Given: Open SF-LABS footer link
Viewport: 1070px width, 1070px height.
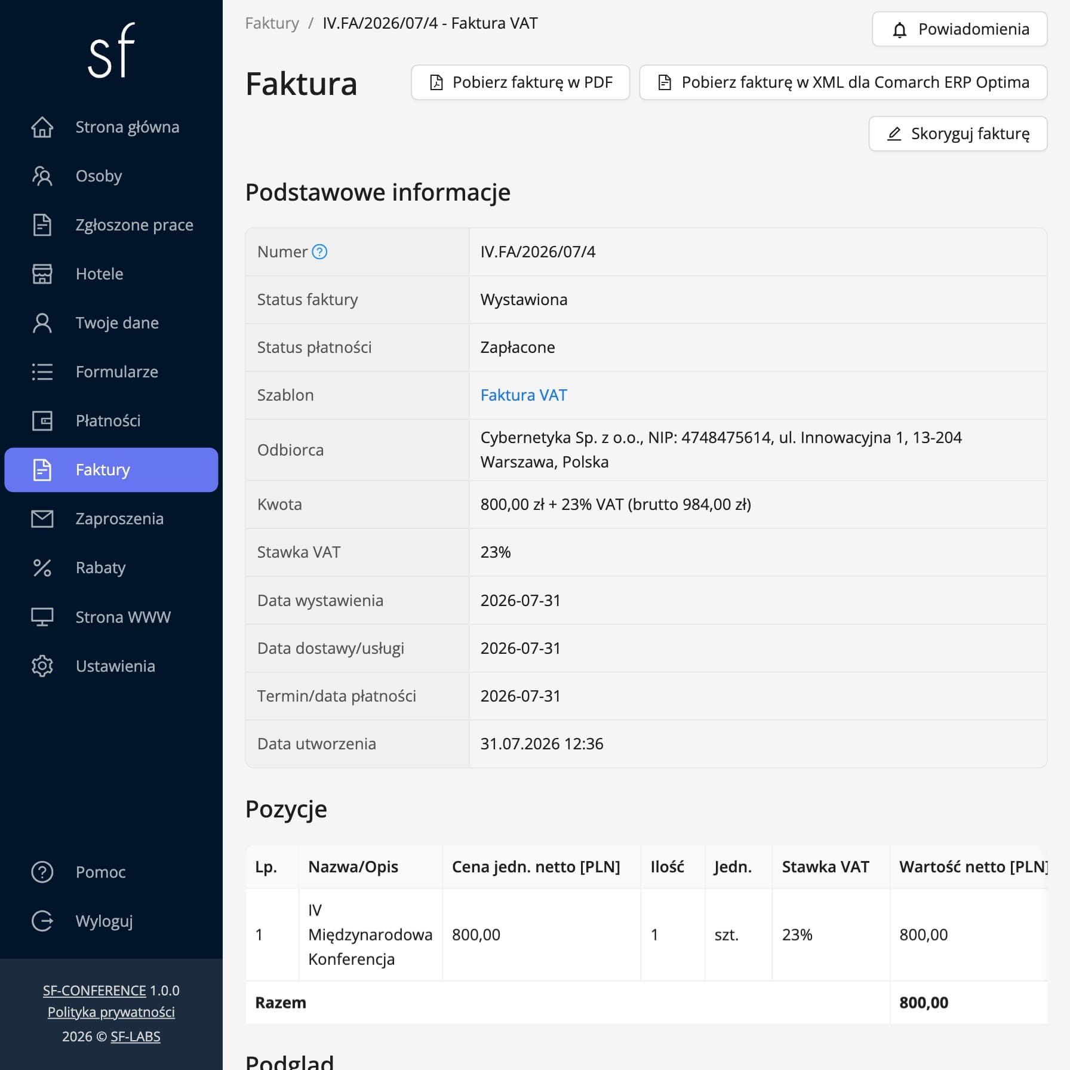Looking at the screenshot, I should (x=136, y=1037).
